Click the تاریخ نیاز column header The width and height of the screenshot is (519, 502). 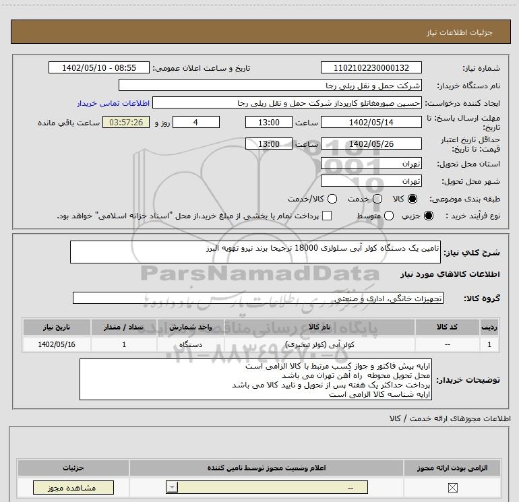coord(57,327)
